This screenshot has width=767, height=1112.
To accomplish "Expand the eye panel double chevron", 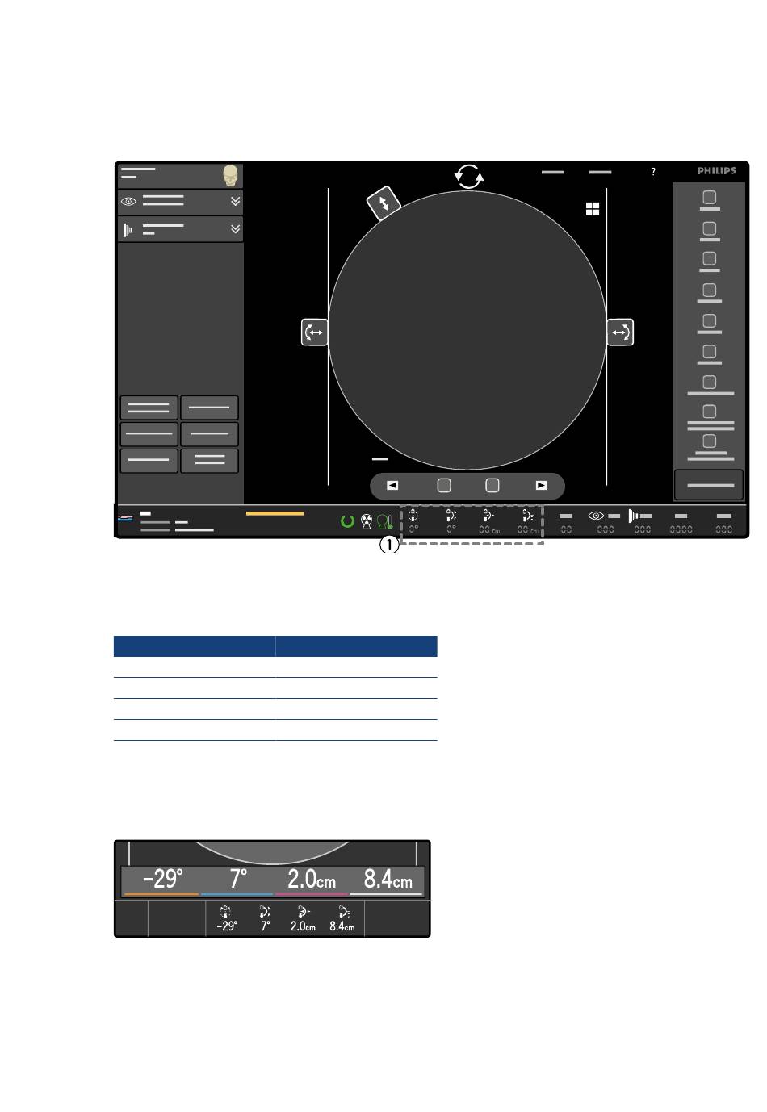I will [235, 202].
